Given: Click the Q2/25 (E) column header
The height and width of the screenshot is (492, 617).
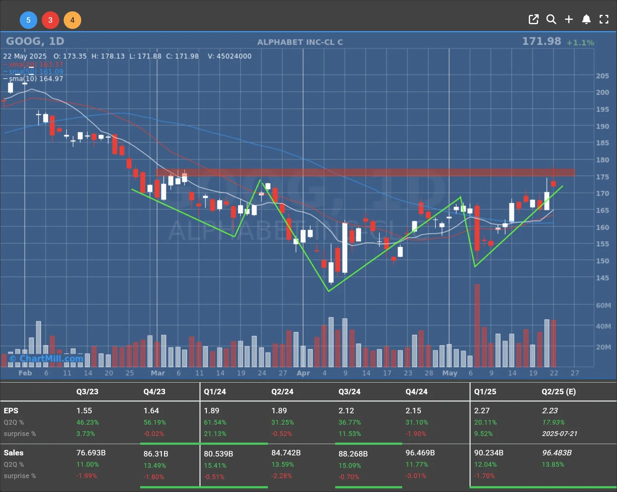Looking at the screenshot, I should click(559, 391).
